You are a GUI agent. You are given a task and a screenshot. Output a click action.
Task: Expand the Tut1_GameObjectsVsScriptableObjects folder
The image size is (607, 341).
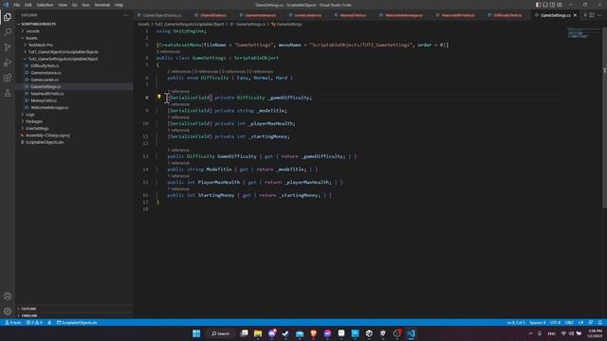point(64,52)
